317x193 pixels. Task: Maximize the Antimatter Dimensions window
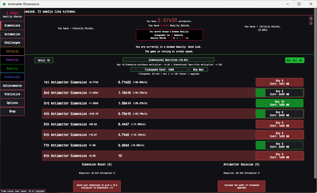pyautogui.click(x=299, y=4)
